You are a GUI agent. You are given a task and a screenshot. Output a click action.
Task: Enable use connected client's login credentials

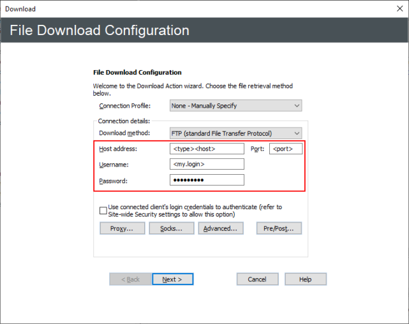coord(103,210)
